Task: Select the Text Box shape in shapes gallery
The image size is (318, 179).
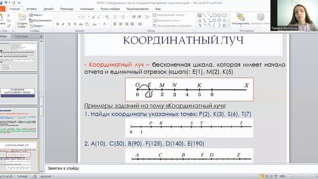Action: click(x=200, y=15)
